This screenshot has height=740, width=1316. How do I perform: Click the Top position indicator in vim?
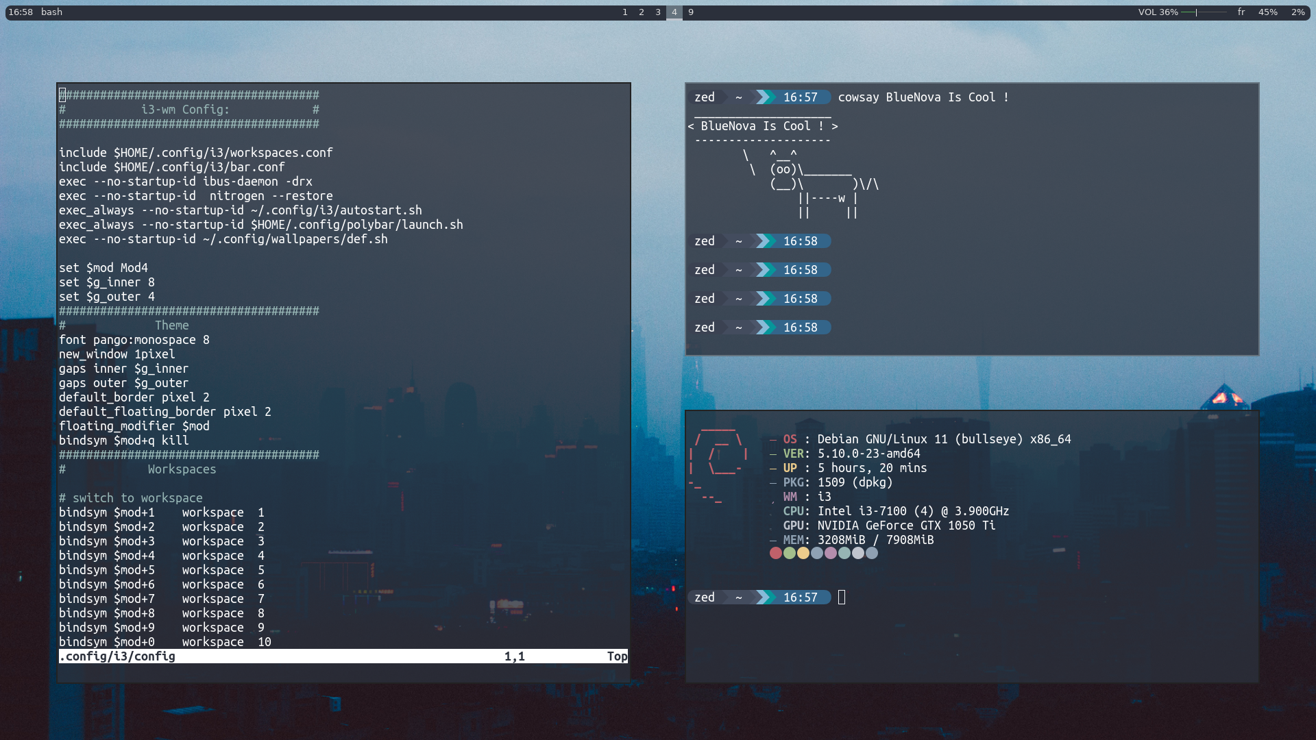point(617,656)
